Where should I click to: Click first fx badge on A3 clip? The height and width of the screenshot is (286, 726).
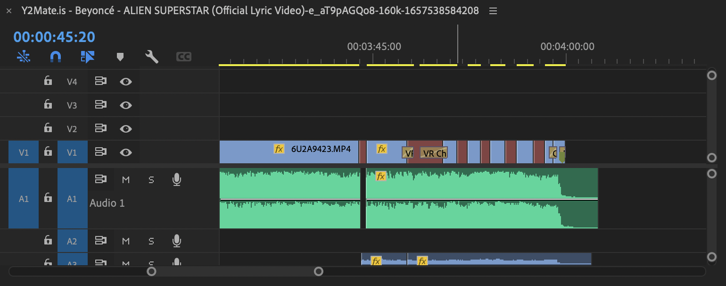pyautogui.click(x=376, y=261)
